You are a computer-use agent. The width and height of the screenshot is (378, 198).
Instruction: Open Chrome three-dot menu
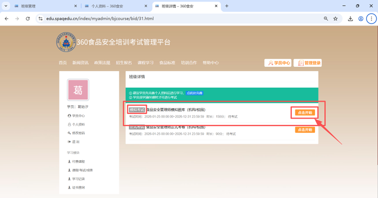371,19
